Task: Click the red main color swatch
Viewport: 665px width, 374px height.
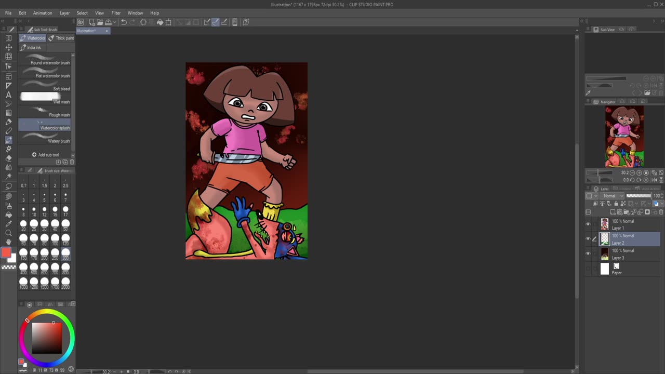Action: pyautogui.click(x=6, y=252)
